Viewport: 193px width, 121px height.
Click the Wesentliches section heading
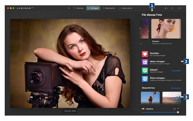148,88
